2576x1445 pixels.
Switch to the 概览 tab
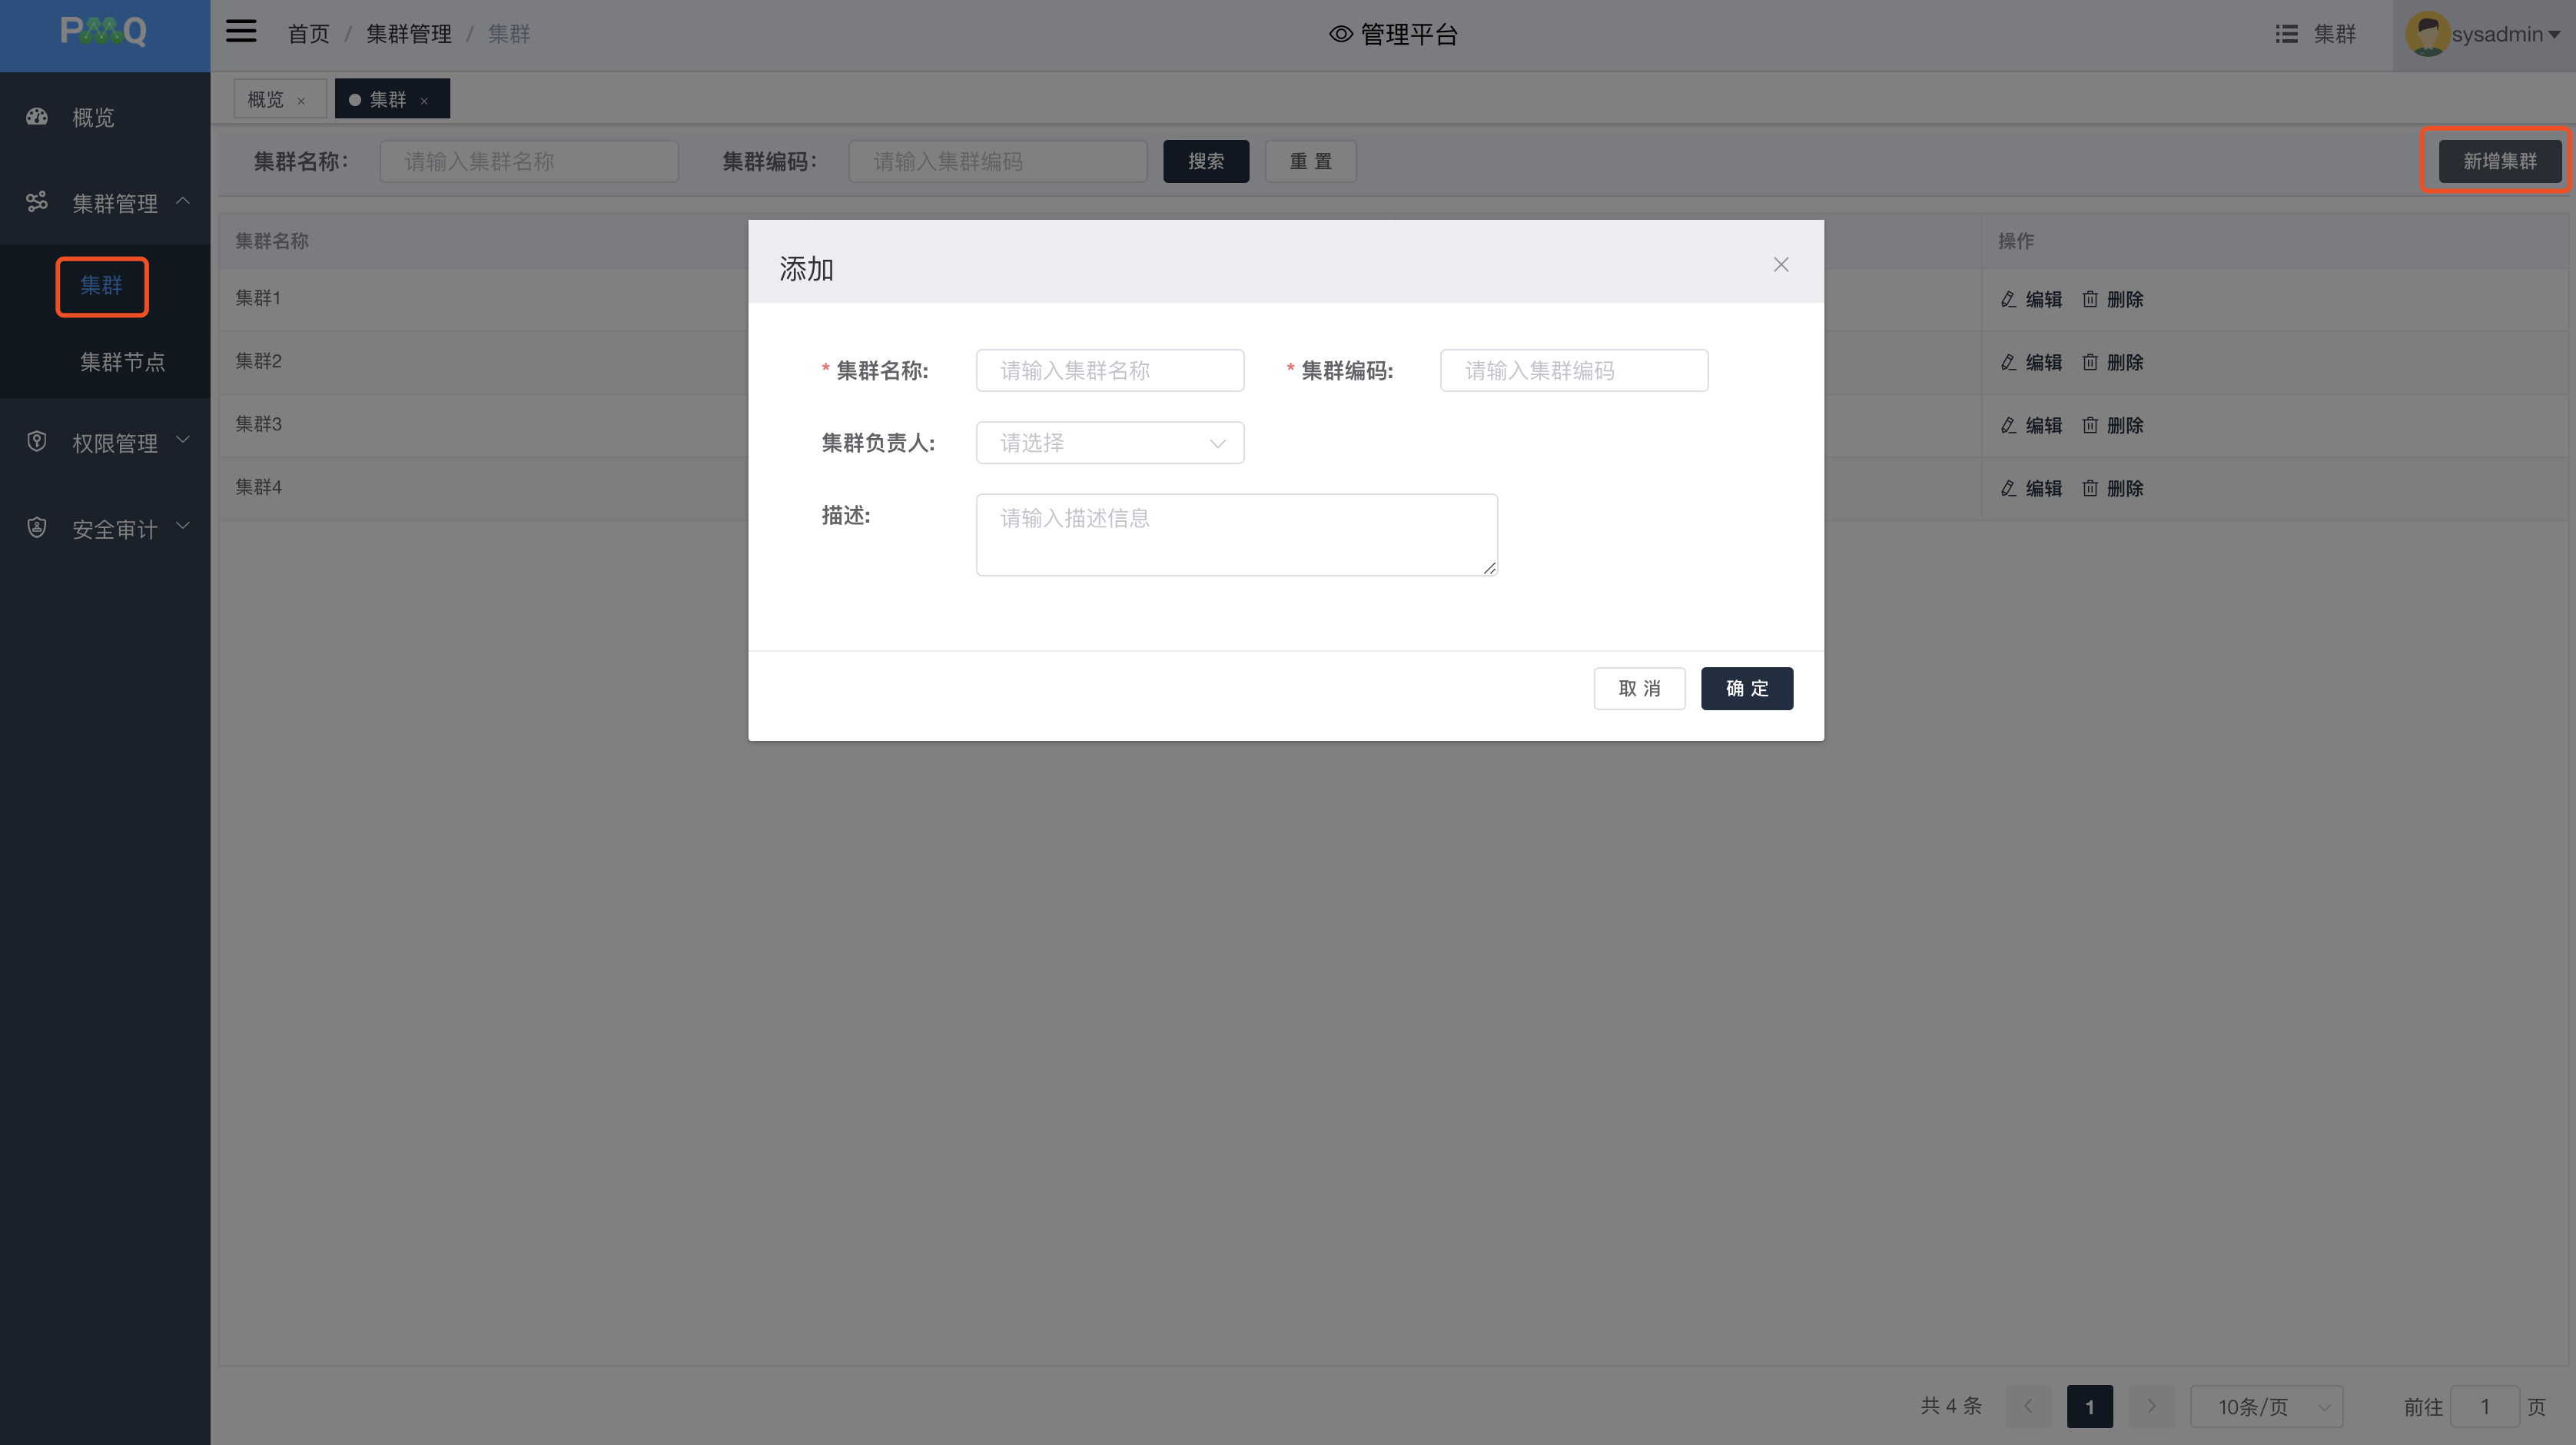pos(266,99)
